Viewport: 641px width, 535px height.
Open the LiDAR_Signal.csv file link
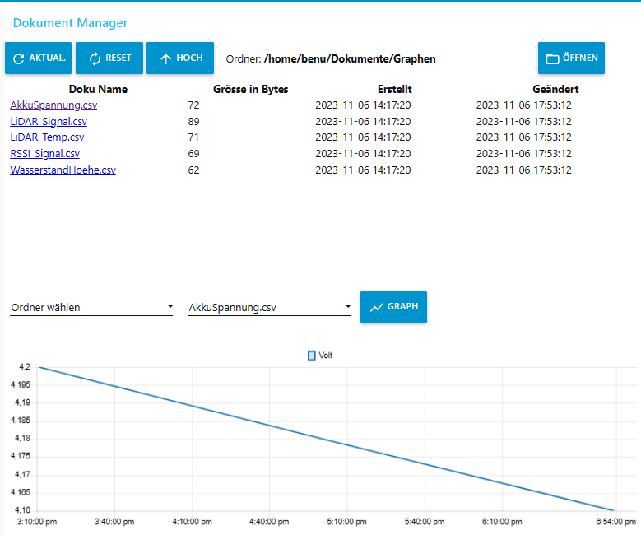tap(47, 122)
